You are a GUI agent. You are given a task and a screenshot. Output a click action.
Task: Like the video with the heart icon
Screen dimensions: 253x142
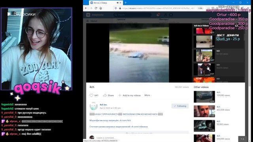(91, 95)
